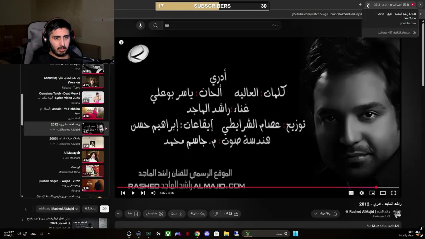Enter fullscreen video mode
Screen dimensions: 425x239
393,193
